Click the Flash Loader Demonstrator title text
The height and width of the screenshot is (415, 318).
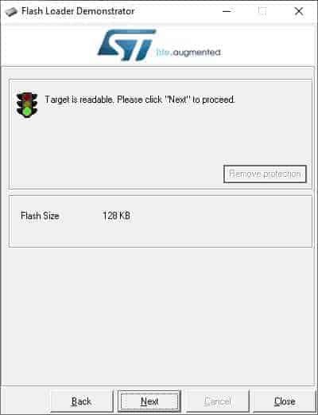pyautogui.click(x=78, y=11)
